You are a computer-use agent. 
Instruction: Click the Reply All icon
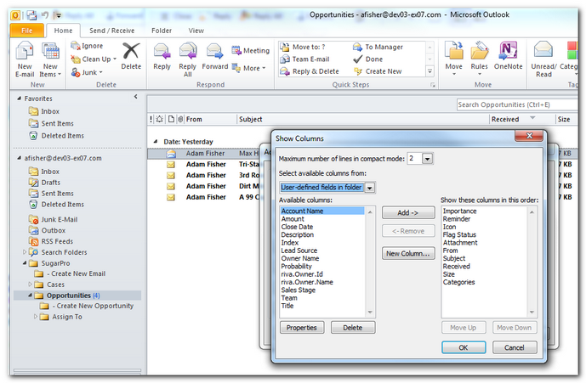[x=188, y=52]
